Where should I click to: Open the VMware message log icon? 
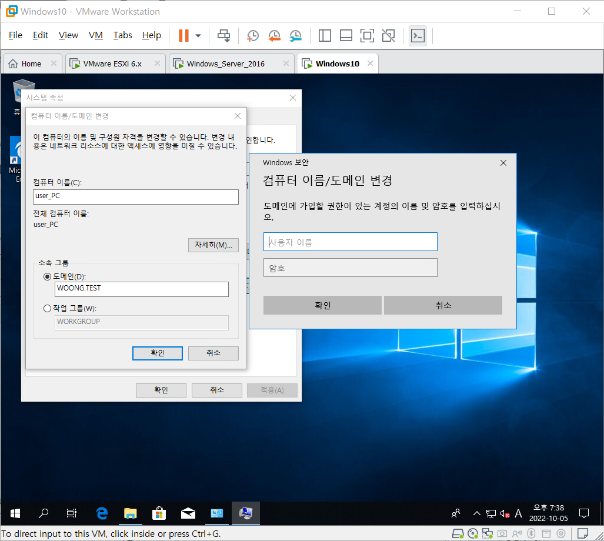[583, 534]
